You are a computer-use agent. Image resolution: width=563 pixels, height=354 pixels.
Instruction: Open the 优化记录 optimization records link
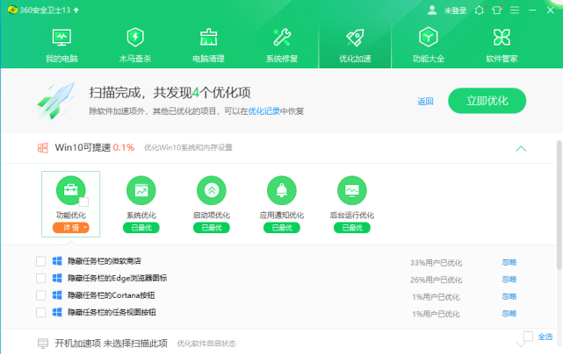tap(263, 111)
